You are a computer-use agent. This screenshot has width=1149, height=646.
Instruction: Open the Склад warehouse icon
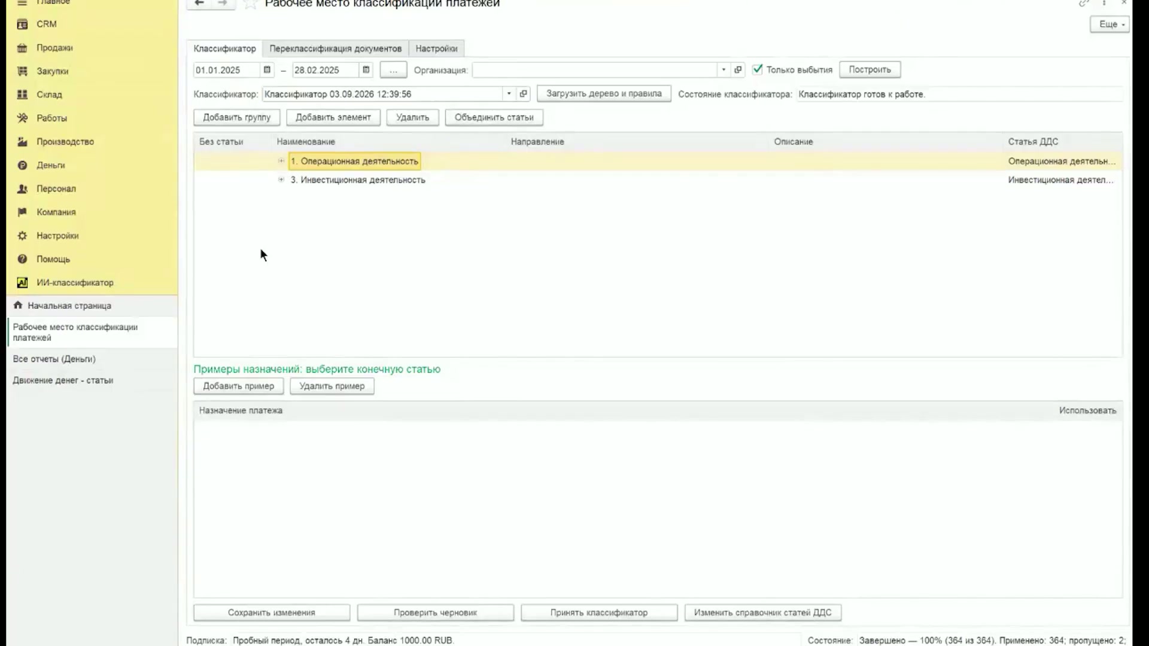pyautogui.click(x=22, y=95)
